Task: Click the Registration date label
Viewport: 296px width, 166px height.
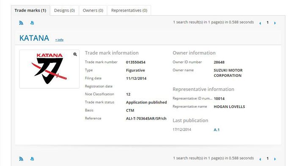Action: coord(99,86)
